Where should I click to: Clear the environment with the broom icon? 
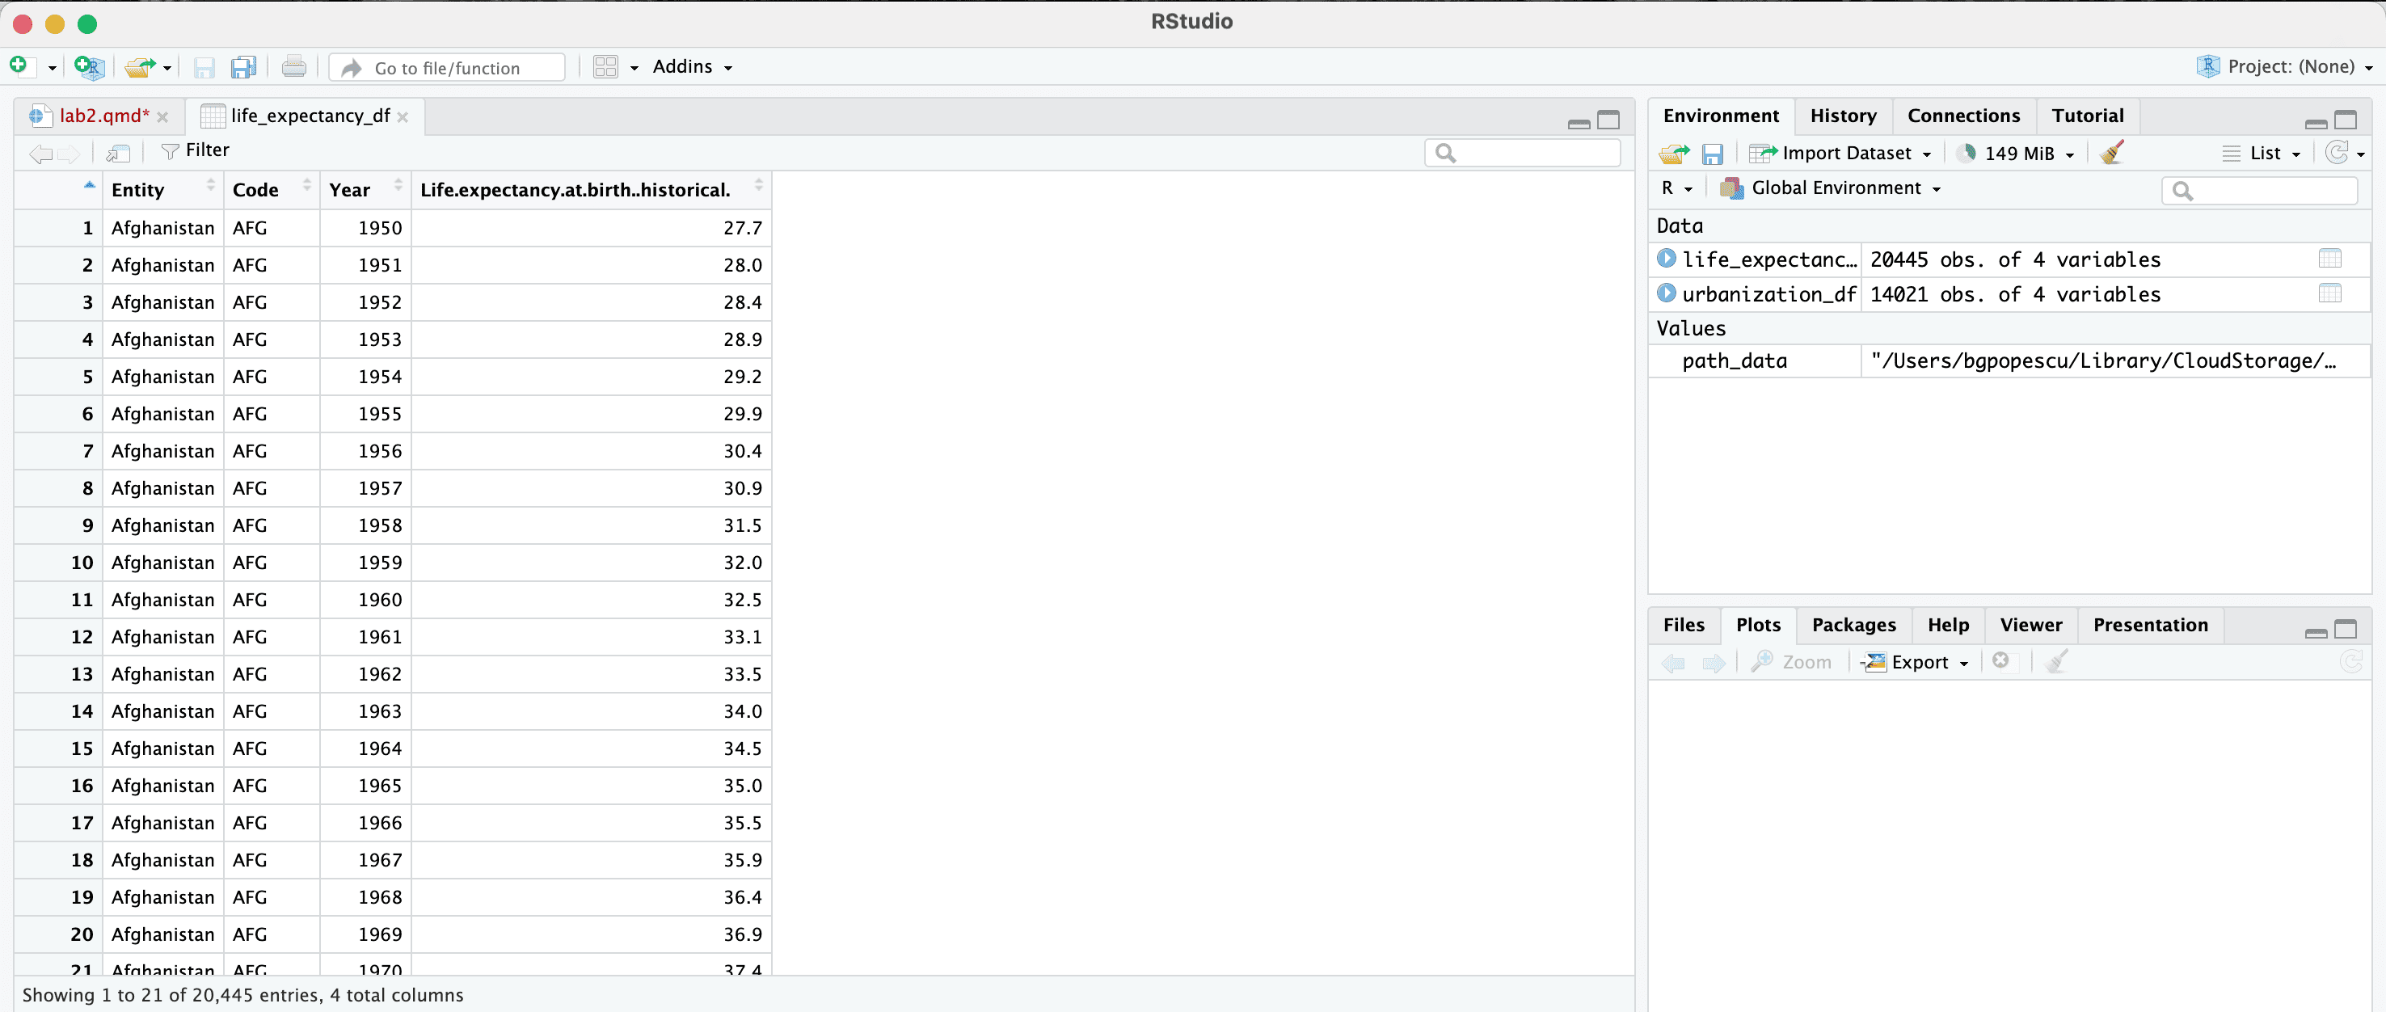click(2111, 153)
